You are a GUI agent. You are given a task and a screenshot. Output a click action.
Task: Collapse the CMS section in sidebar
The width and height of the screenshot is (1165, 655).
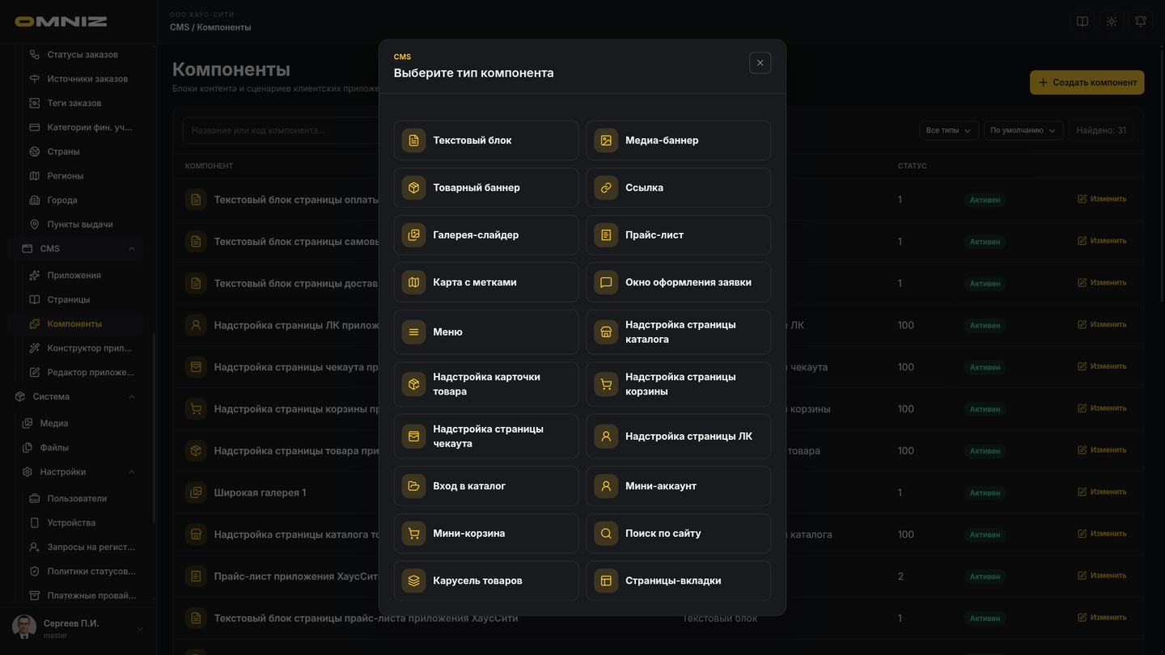tap(76, 249)
